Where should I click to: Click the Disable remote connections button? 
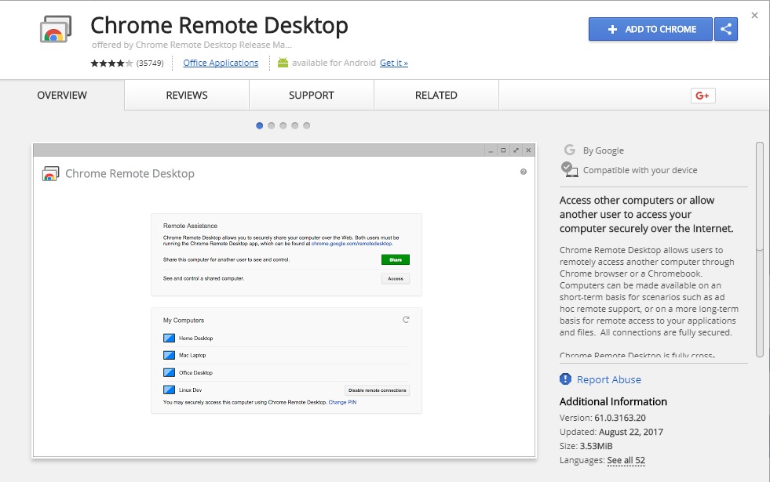point(377,390)
